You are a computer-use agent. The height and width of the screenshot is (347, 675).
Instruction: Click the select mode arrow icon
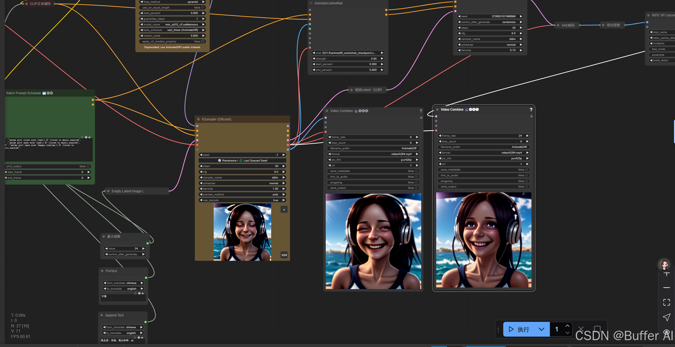pos(667,317)
